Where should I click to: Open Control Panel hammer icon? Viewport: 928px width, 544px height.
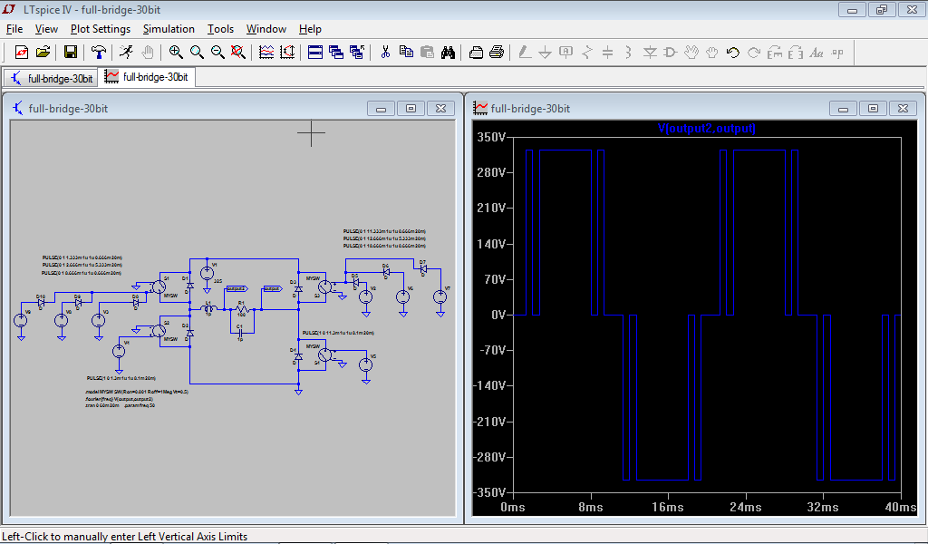point(99,52)
